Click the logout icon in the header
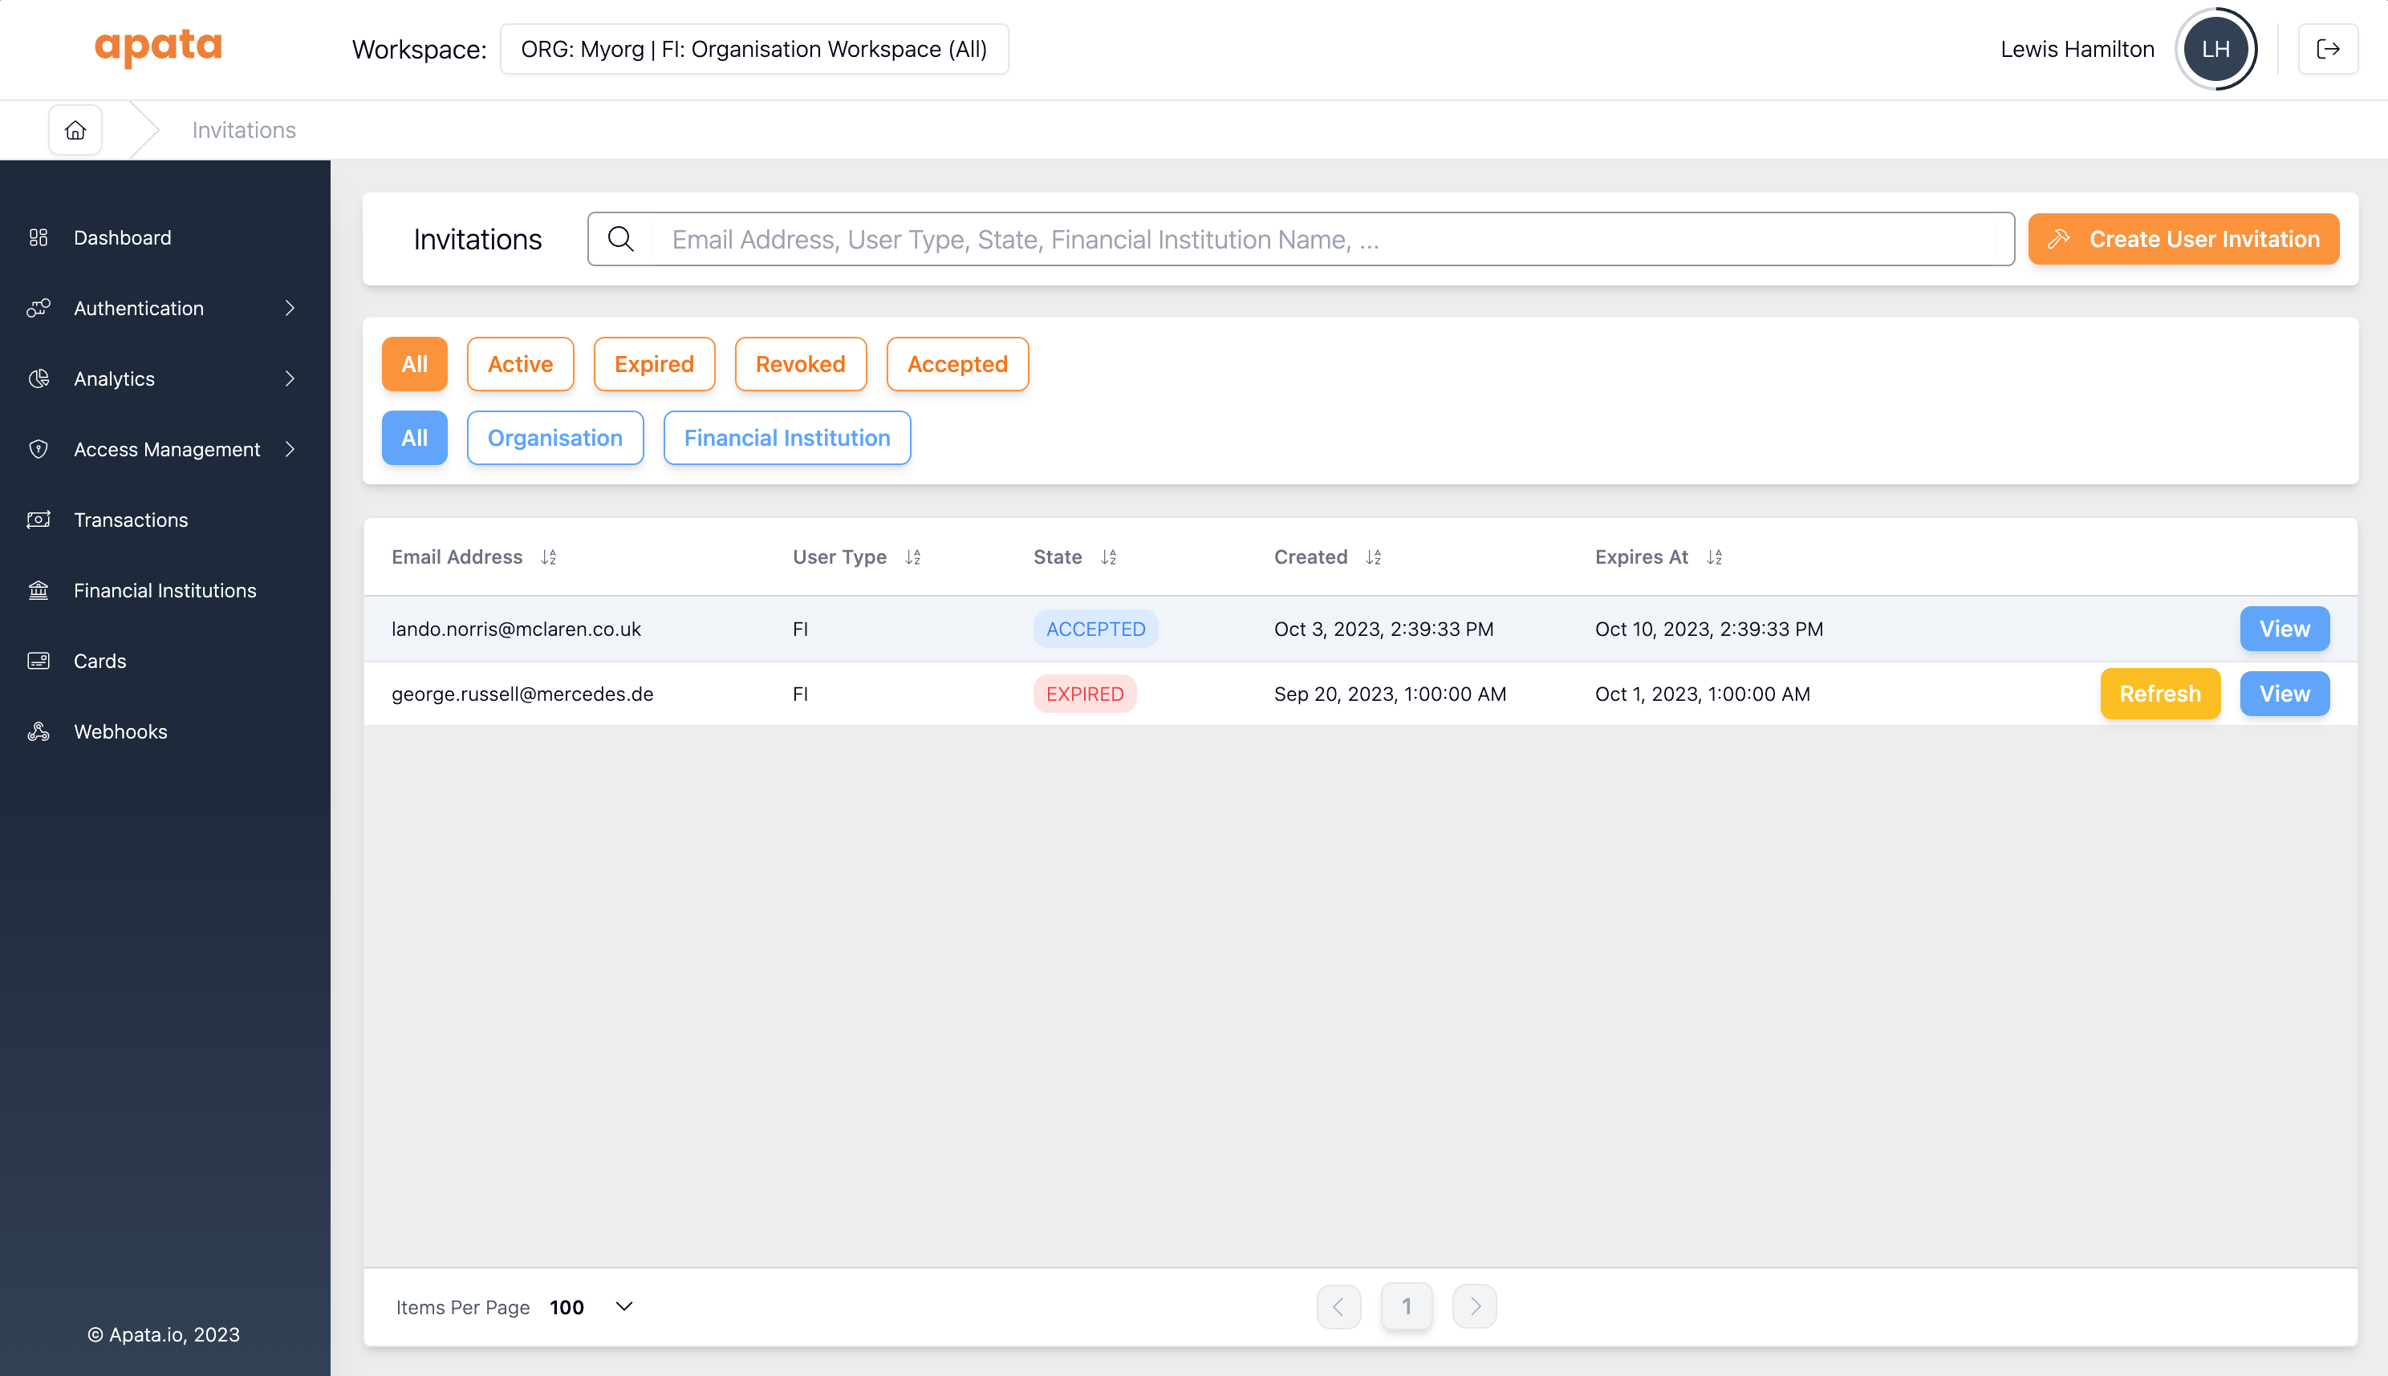 coord(2328,49)
